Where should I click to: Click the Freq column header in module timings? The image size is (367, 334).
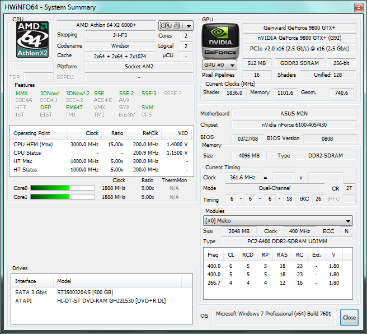tap(213, 255)
